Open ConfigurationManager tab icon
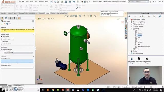The width and height of the screenshot is (164, 92). click(11, 18)
